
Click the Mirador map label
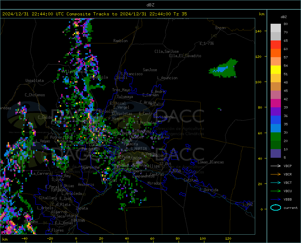155,183
